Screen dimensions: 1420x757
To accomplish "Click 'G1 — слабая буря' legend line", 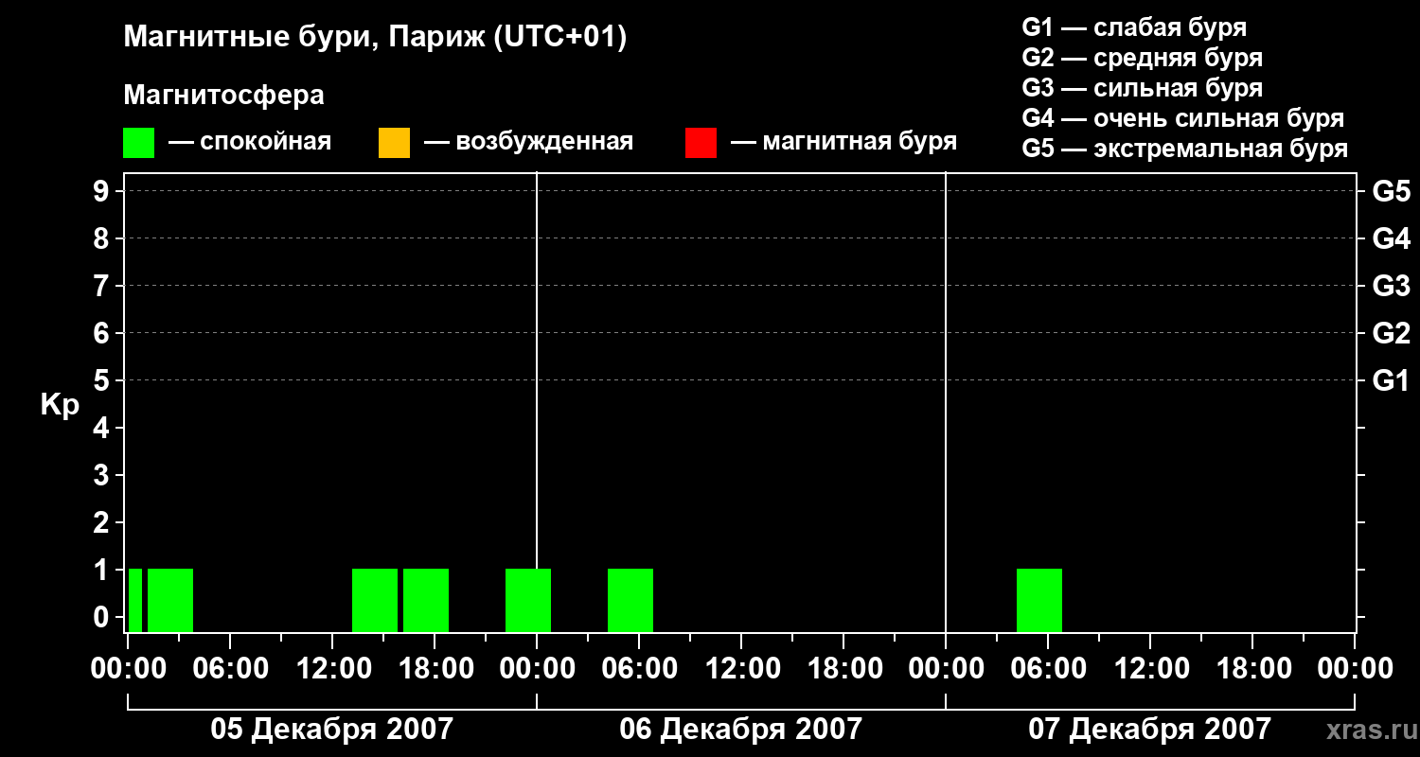I will pyautogui.click(x=1134, y=27).
